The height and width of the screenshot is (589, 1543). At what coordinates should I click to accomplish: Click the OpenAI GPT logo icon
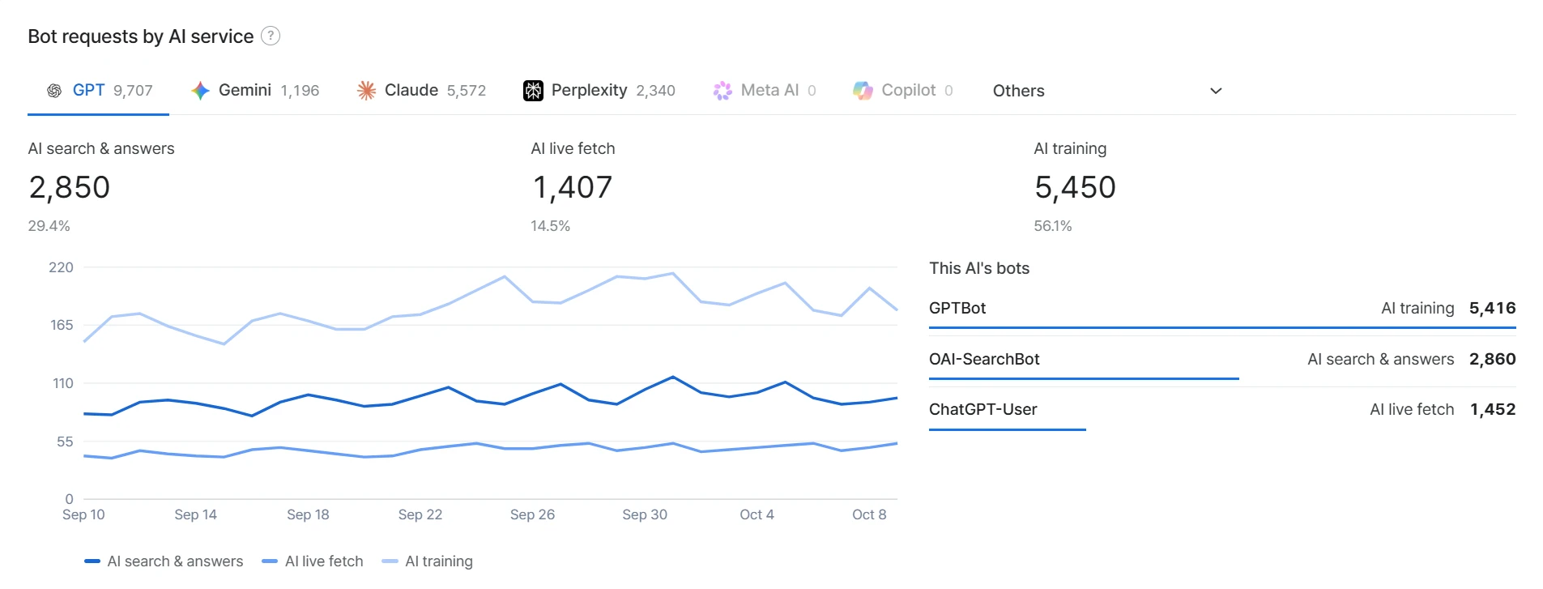[x=54, y=91]
